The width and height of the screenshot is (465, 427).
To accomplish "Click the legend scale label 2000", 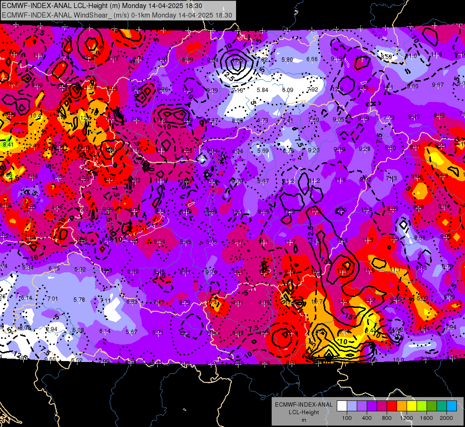I will coord(446,418).
